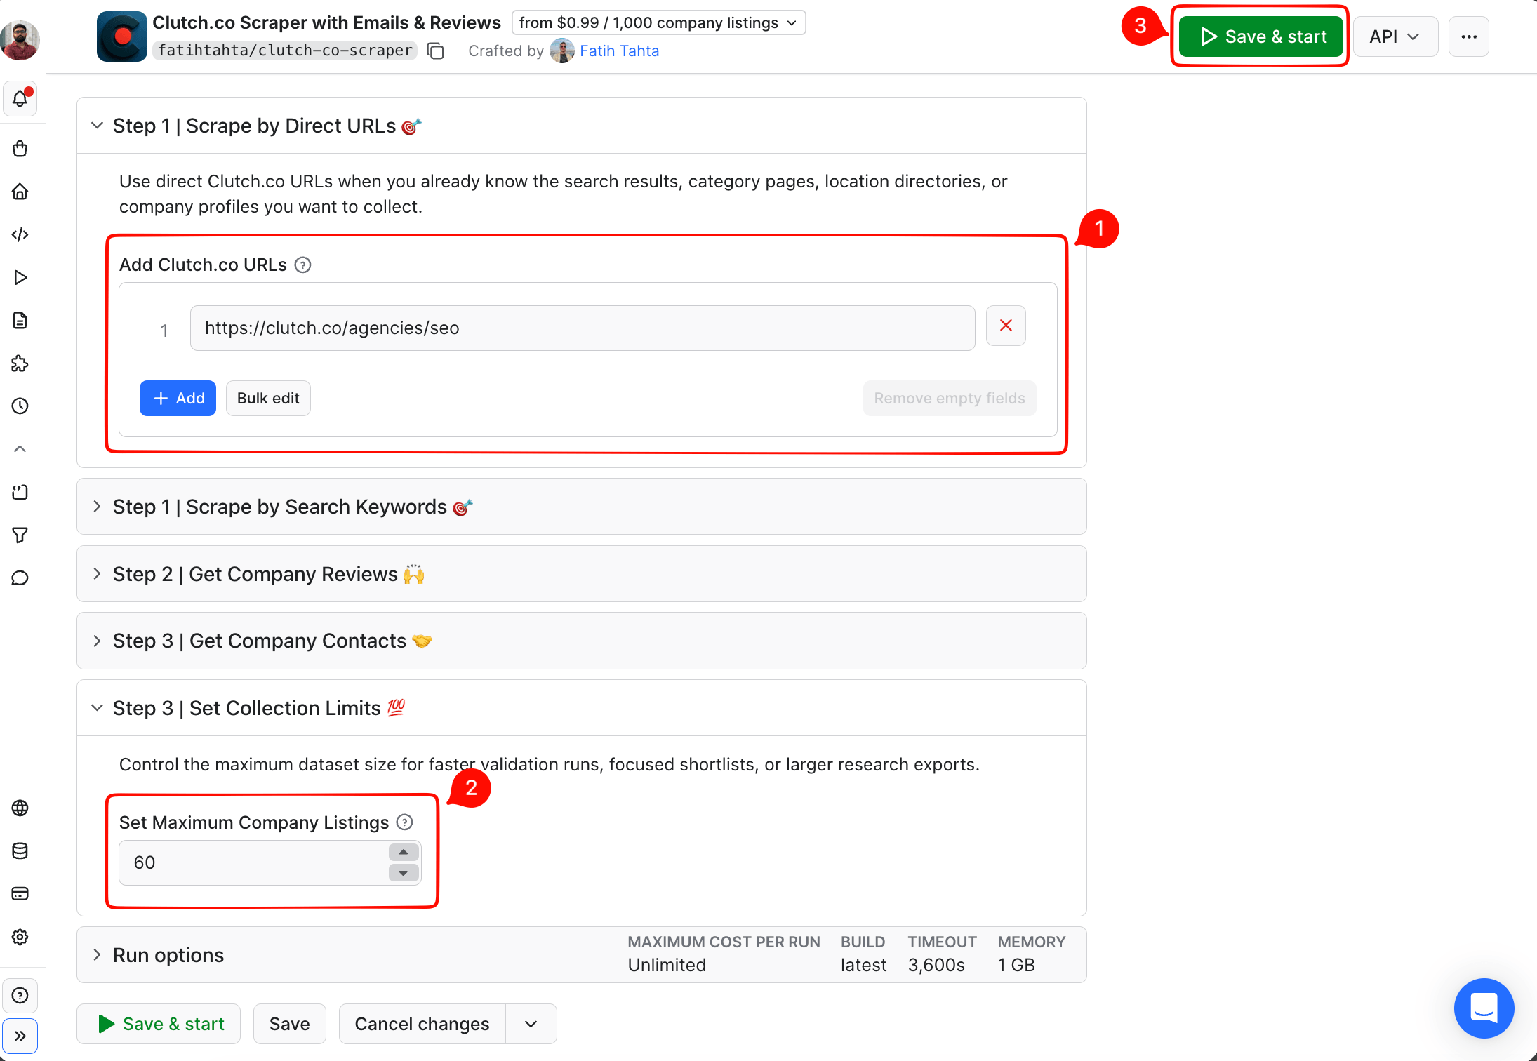Image resolution: width=1537 pixels, height=1061 pixels.
Task: Open Clutch.co Scraper actor logo
Action: point(122,36)
